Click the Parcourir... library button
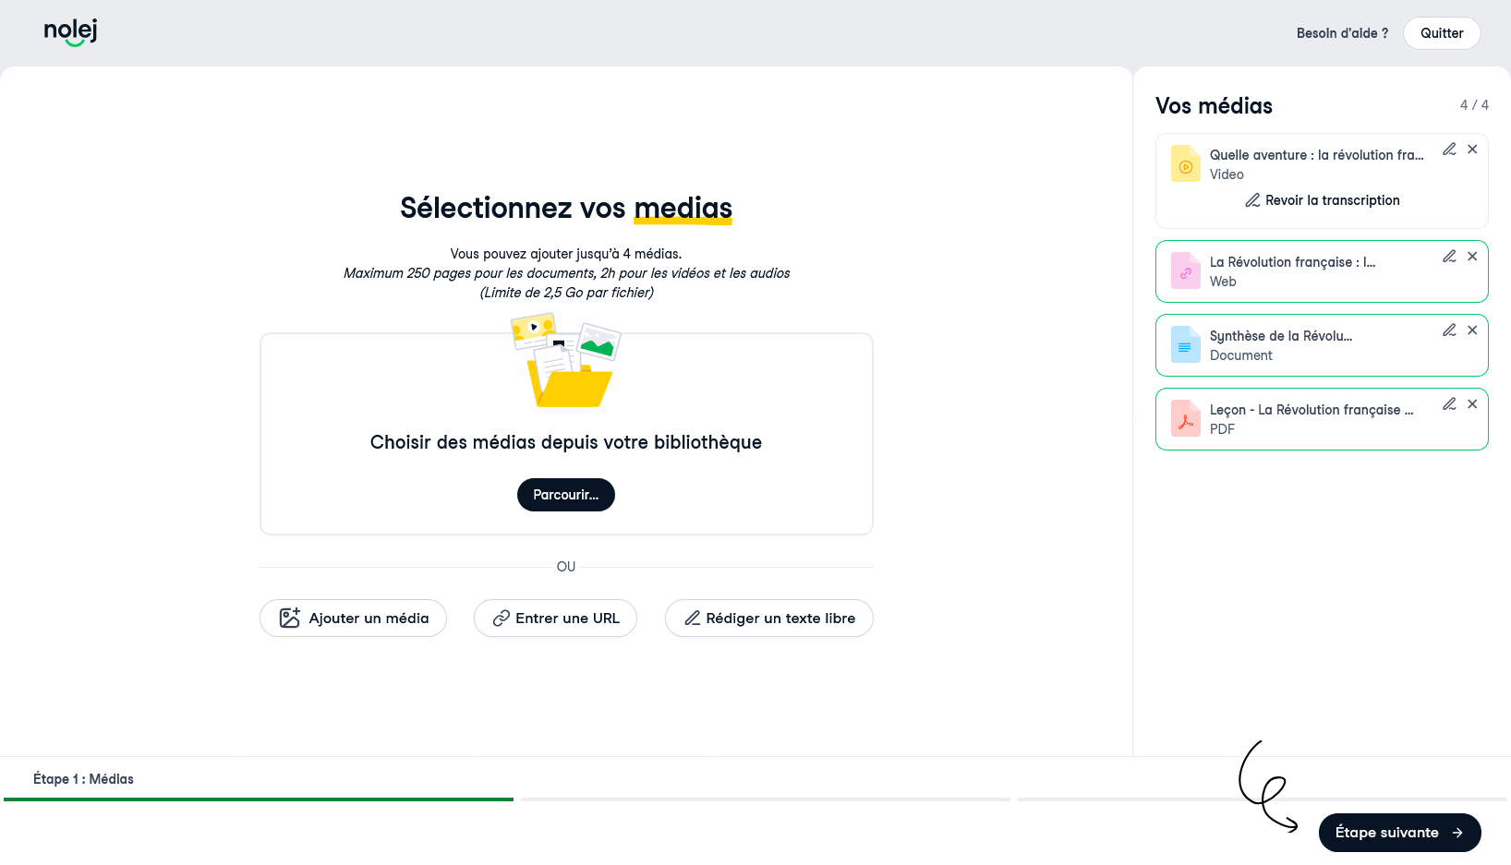 tap(566, 495)
